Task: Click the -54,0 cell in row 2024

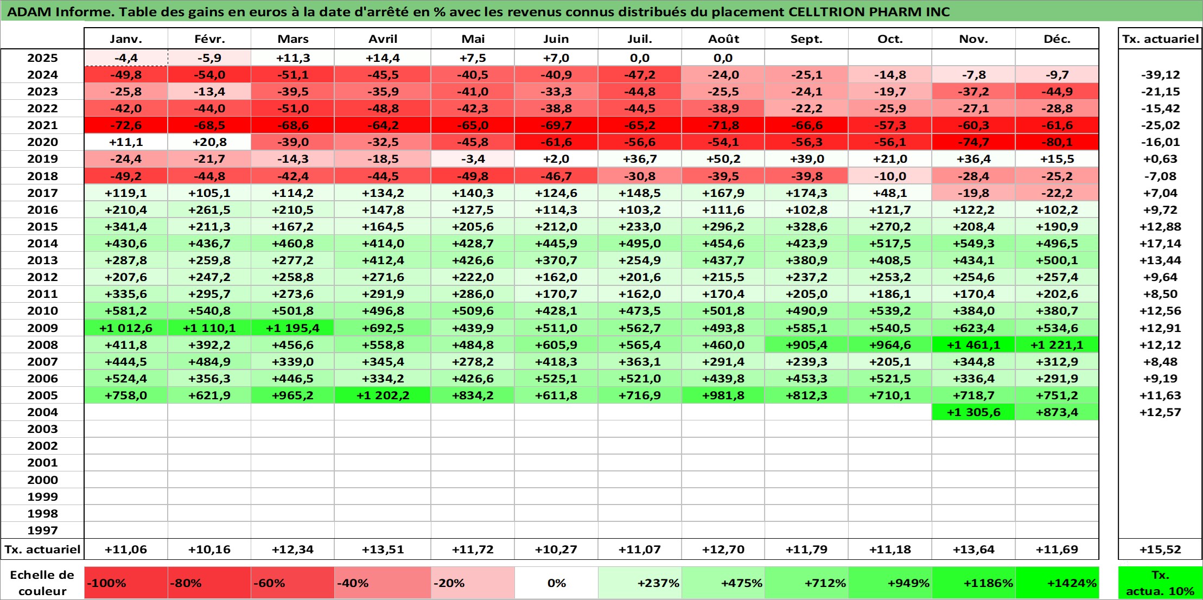Action: (209, 75)
